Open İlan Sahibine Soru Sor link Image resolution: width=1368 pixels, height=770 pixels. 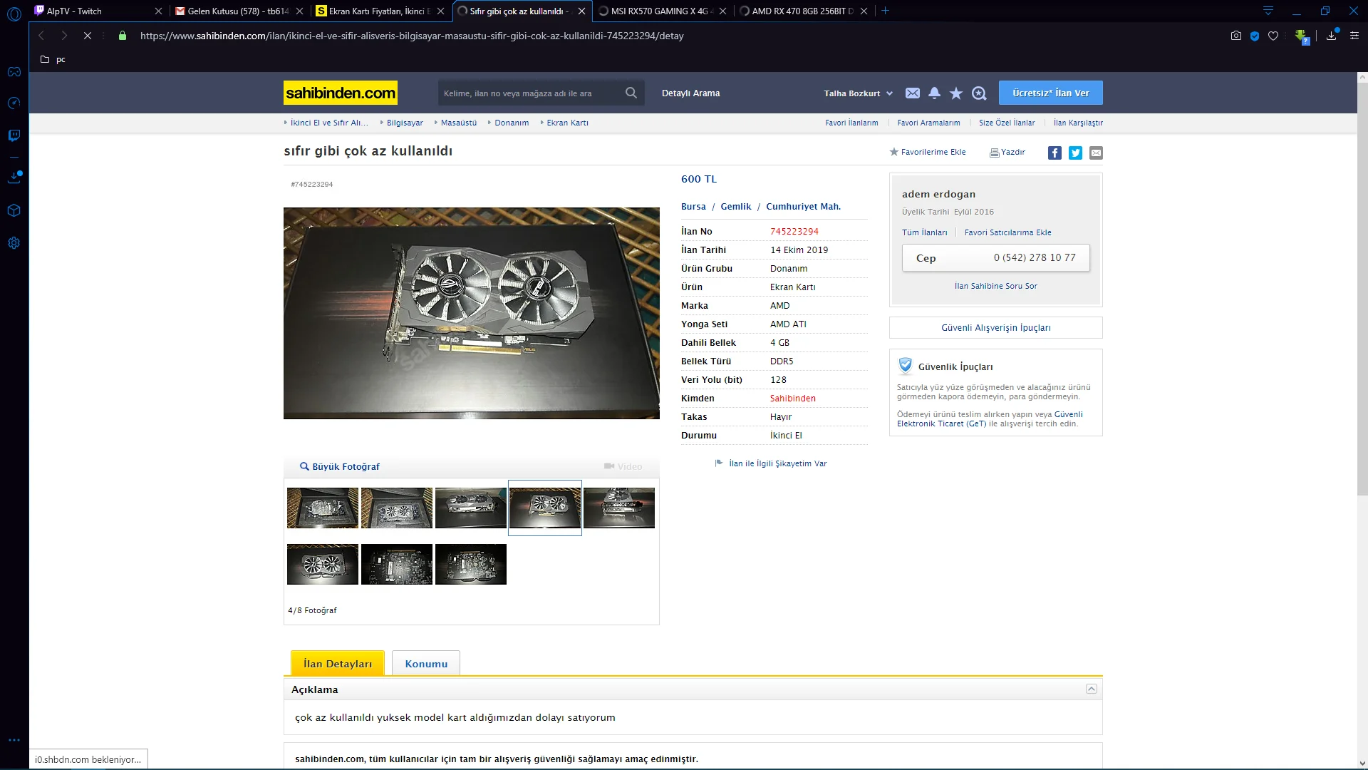point(995,286)
